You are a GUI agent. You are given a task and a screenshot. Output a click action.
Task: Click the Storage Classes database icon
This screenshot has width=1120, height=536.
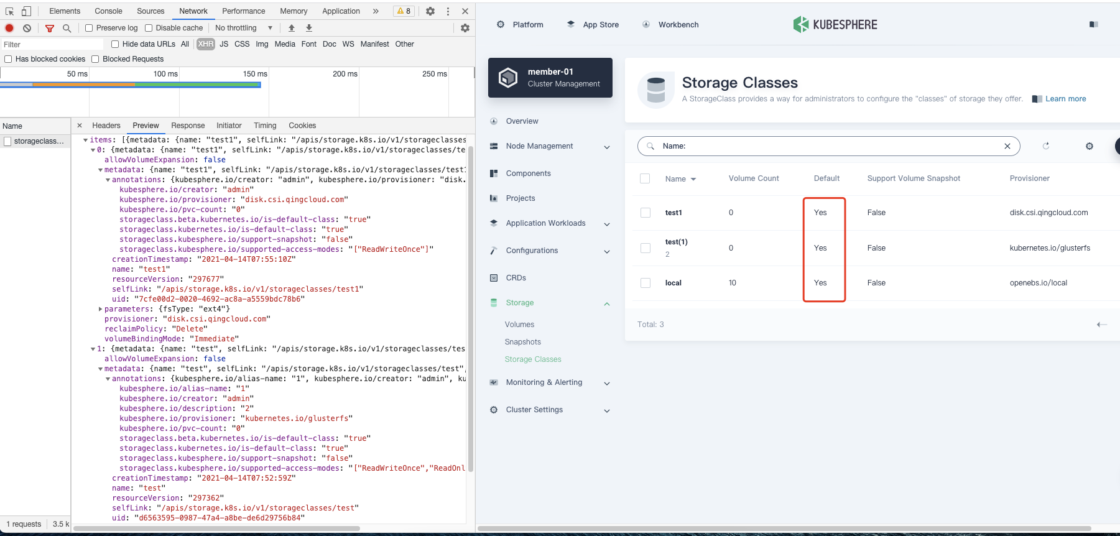pyautogui.click(x=655, y=90)
